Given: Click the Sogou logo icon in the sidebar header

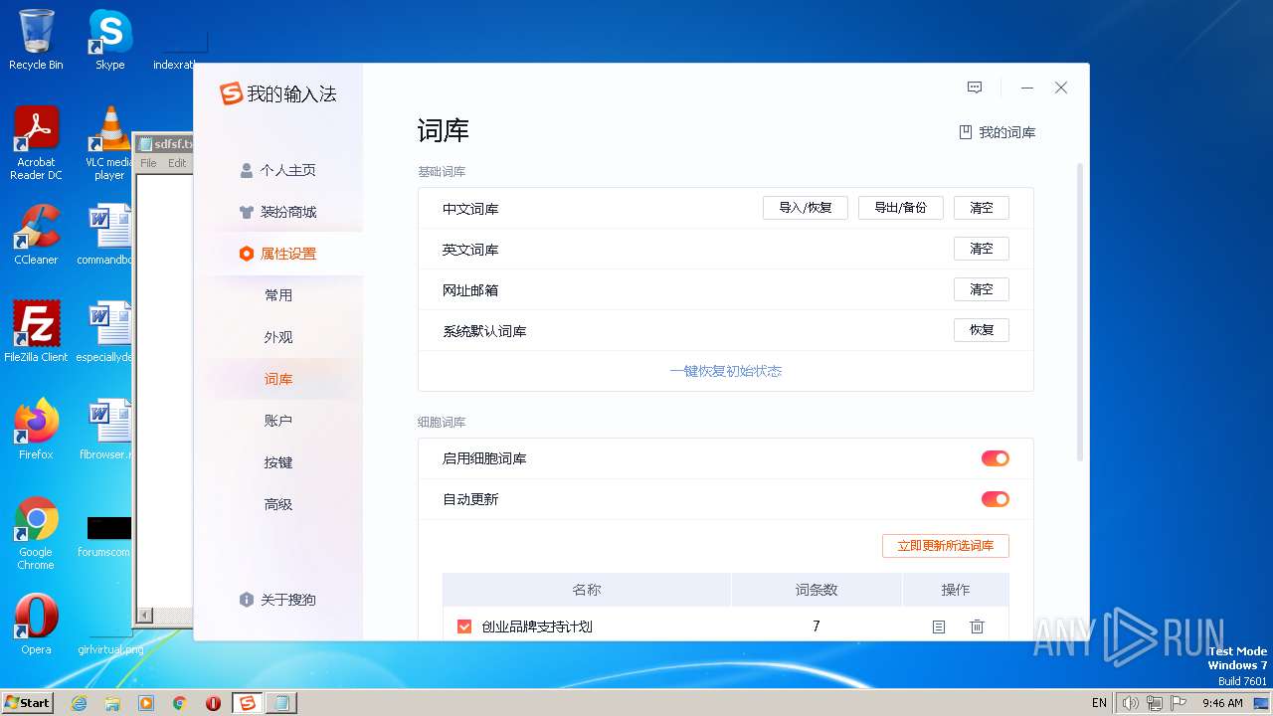Looking at the screenshot, I should [x=232, y=93].
